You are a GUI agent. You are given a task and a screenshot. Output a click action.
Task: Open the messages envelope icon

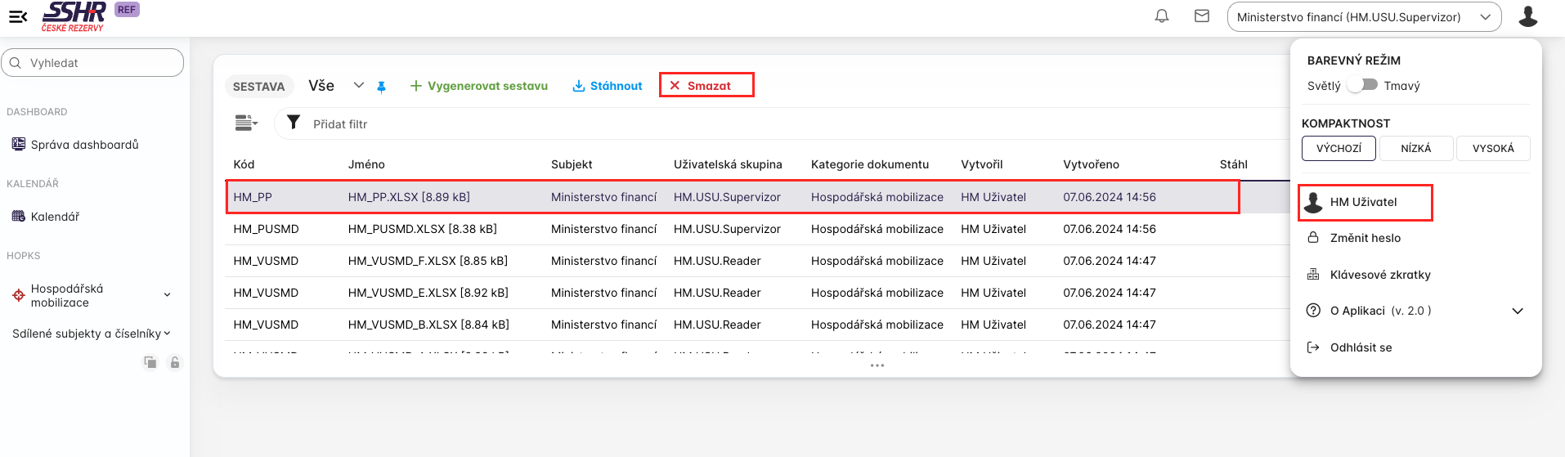click(x=1201, y=16)
